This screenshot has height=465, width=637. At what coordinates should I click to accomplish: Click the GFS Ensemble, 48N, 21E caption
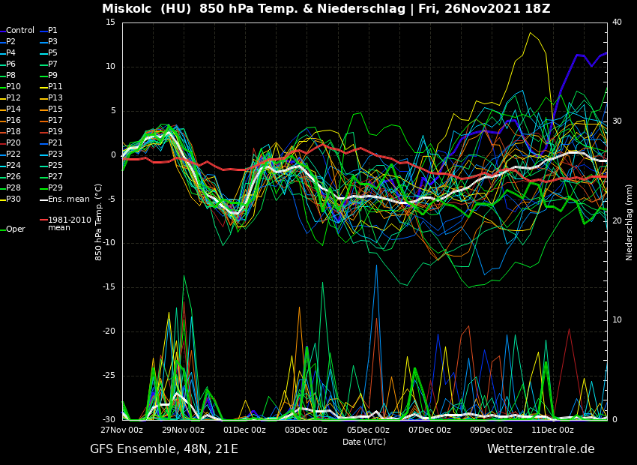164,449
